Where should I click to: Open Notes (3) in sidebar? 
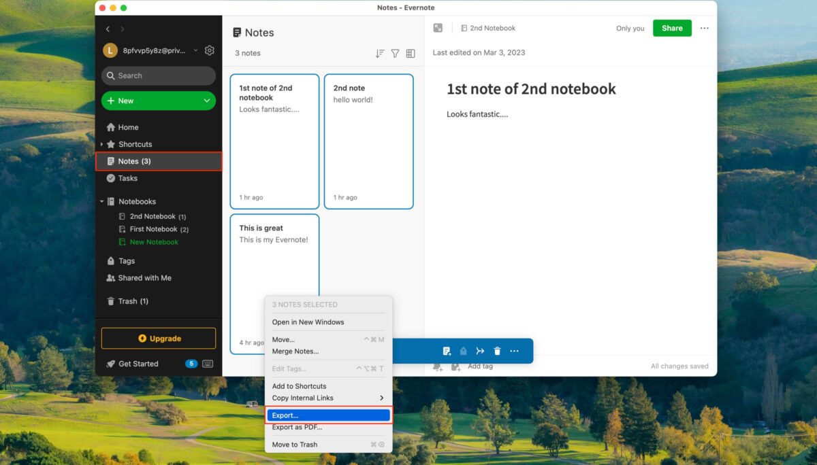[x=159, y=161]
